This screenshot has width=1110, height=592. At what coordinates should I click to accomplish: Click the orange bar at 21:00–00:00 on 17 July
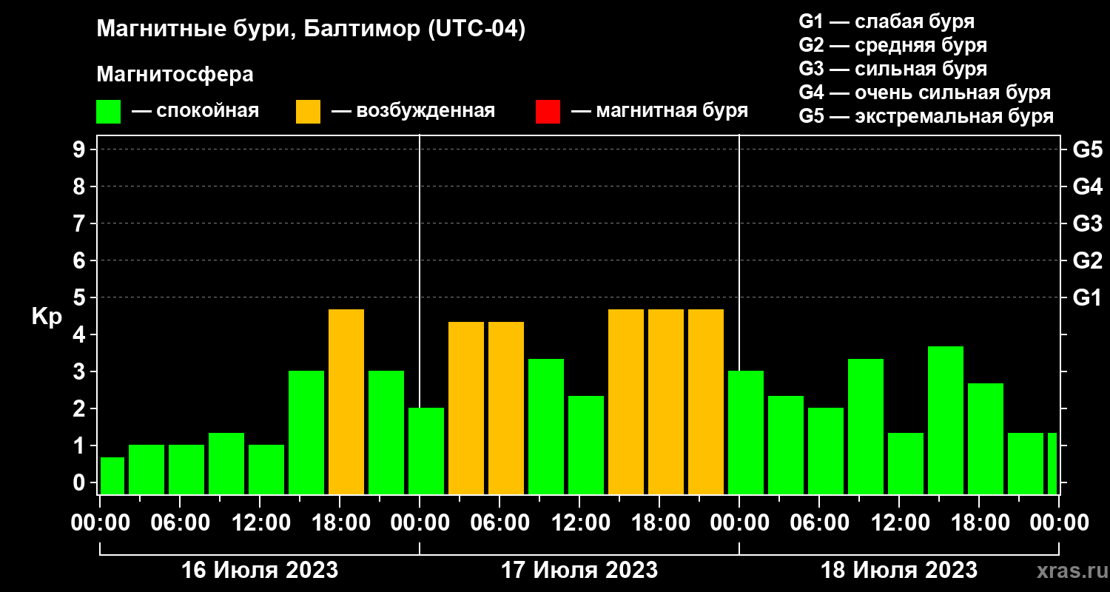[706, 402]
